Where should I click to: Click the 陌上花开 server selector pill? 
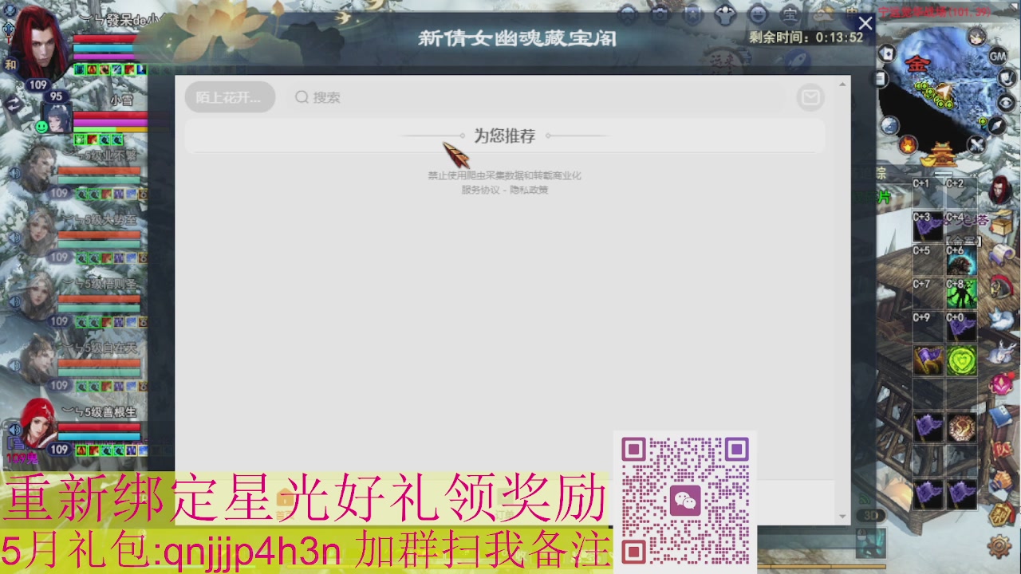pyautogui.click(x=230, y=97)
